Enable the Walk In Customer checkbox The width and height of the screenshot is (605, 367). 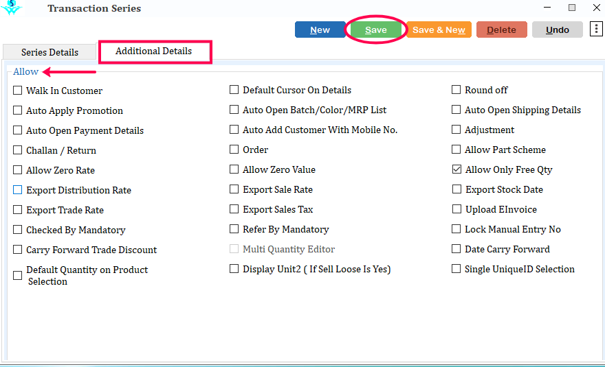[x=18, y=91]
